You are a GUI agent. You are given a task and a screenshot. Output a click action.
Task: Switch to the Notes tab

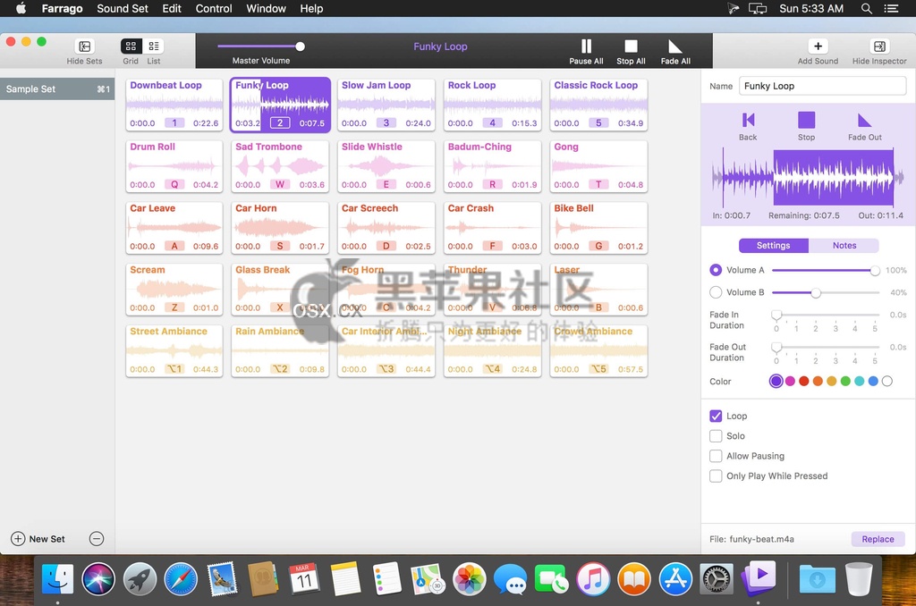pos(844,245)
